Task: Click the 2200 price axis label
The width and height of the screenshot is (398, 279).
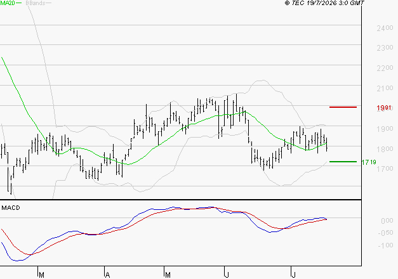Action: tap(385, 68)
